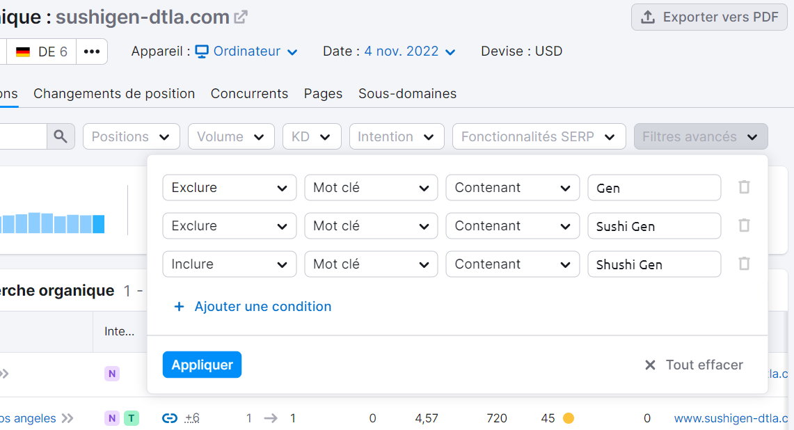This screenshot has height=430, width=794.
Task: Click the value 4,57 in the angeles row
Action: coord(427,418)
